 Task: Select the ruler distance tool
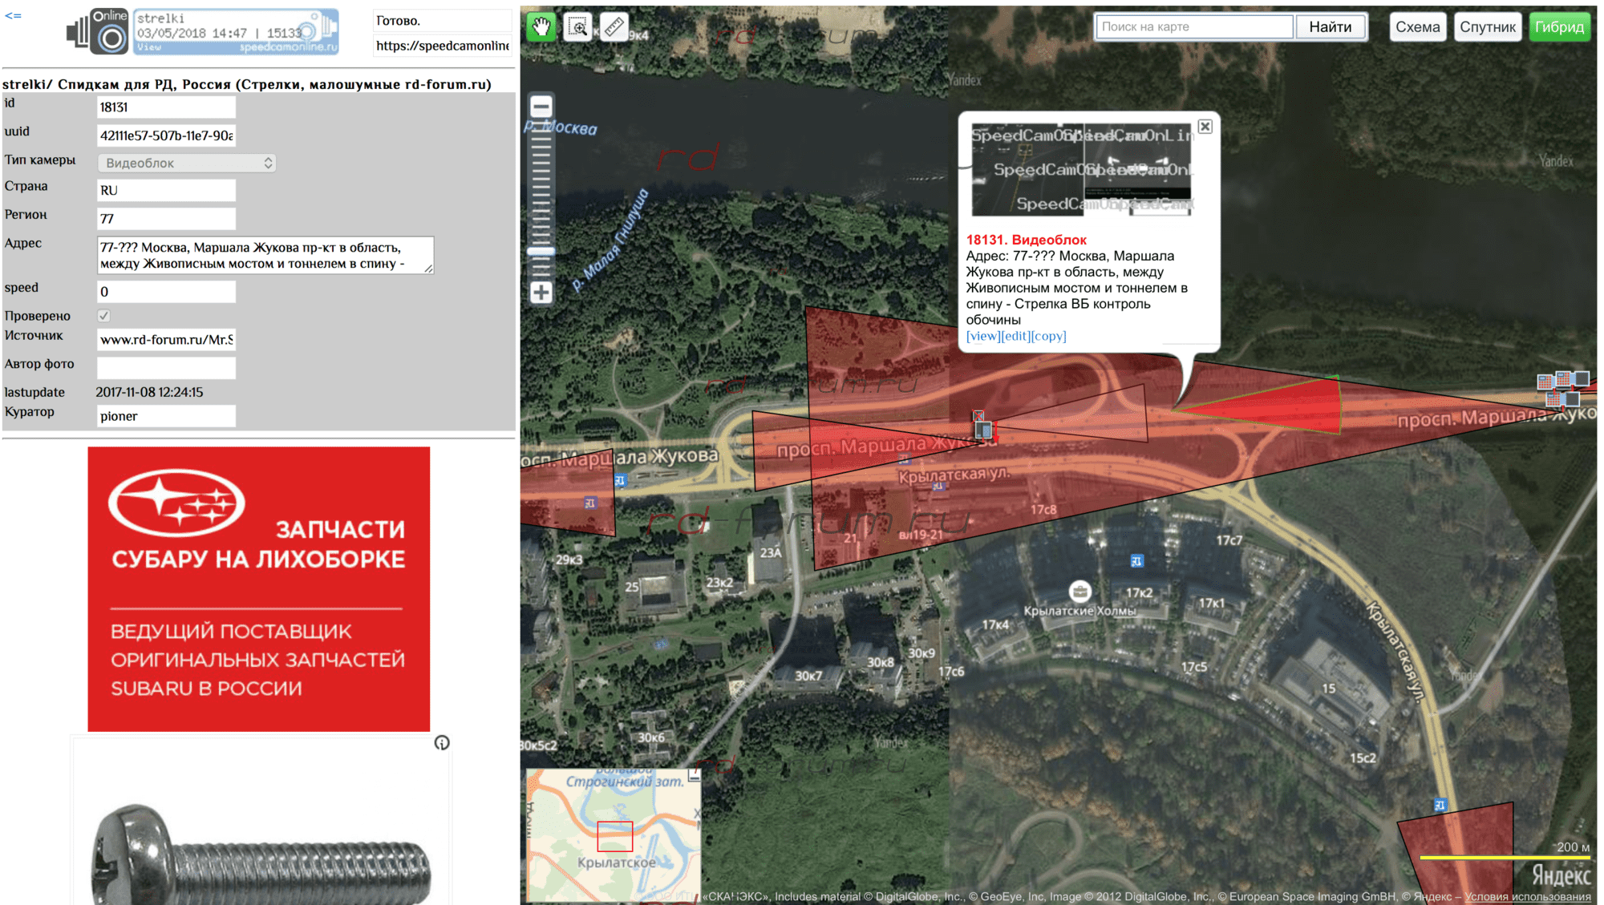614,27
